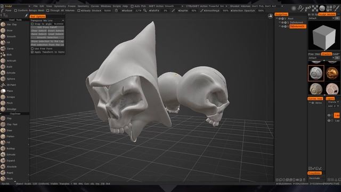The height and width of the screenshot is (192, 341).
Task: Open the Geometry menu
Action: 83,6
